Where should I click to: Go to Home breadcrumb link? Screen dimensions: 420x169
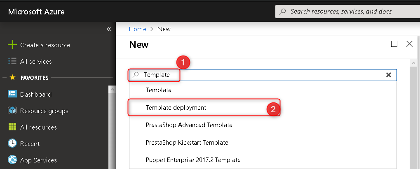138,29
